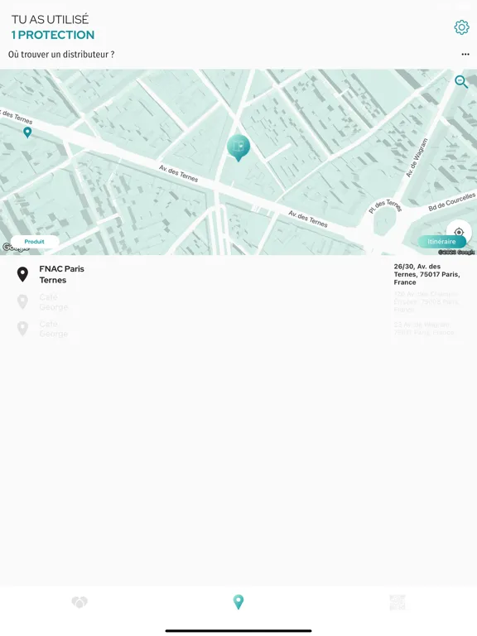Click the address 26/30, Av. des Ternes

click(x=426, y=274)
